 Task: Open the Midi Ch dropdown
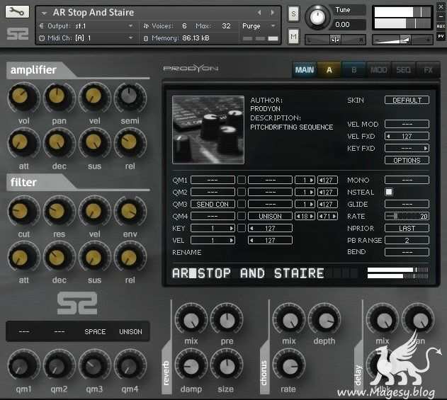click(x=86, y=38)
